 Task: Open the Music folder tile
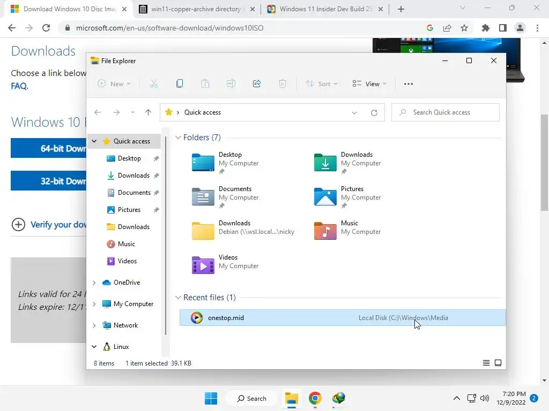point(347,231)
